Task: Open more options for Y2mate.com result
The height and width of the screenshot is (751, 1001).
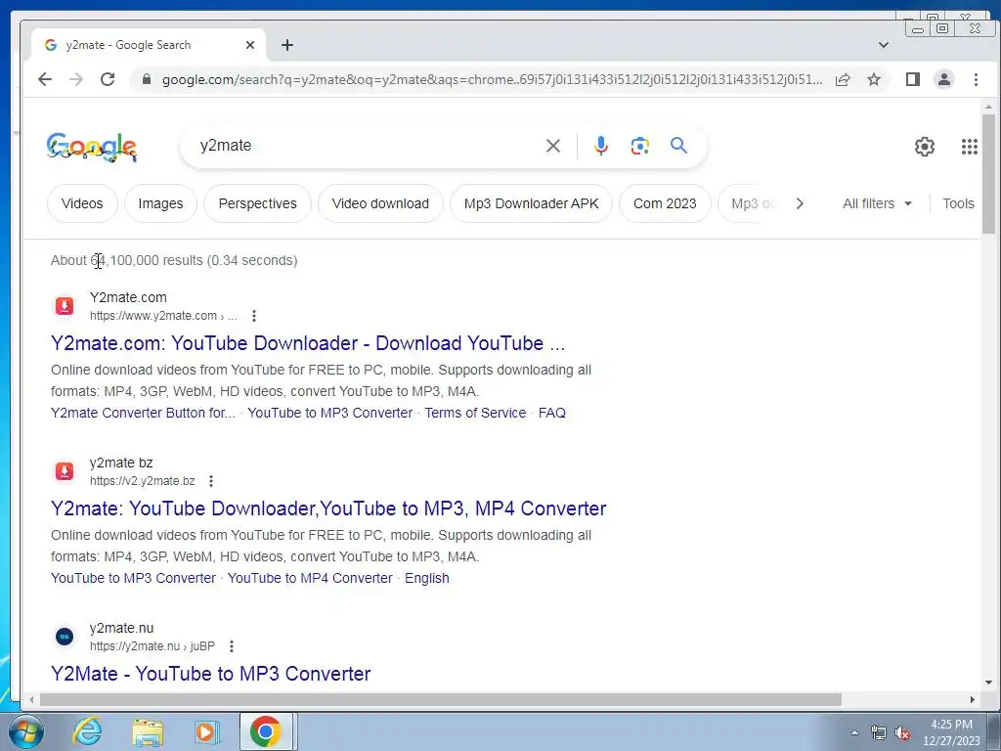Action: 254,316
